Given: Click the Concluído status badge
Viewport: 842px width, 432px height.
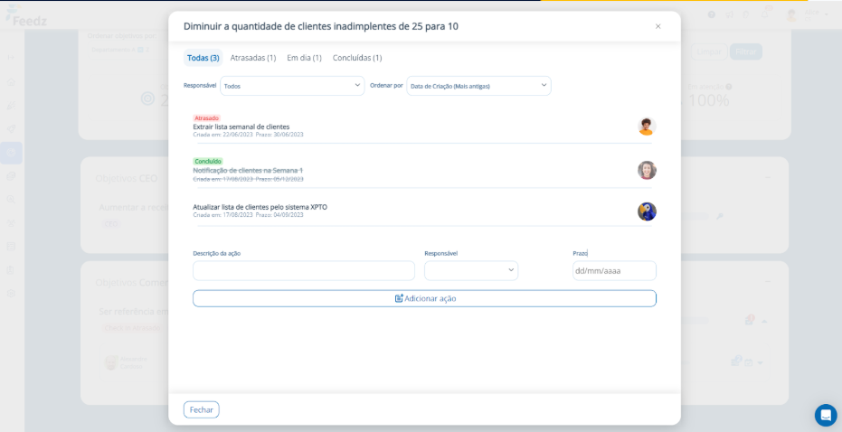Looking at the screenshot, I should pyautogui.click(x=208, y=162).
